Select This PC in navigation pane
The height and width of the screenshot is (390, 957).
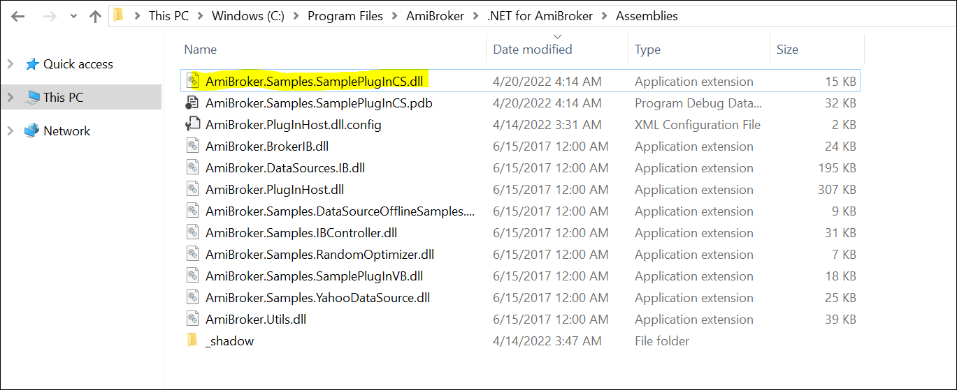63,98
